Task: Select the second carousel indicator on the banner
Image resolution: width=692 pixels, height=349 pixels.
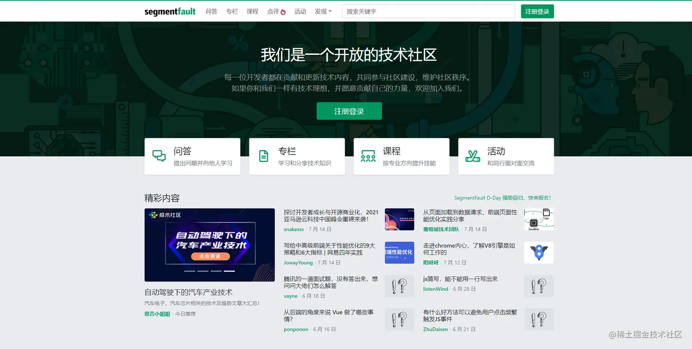Action: (203, 271)
